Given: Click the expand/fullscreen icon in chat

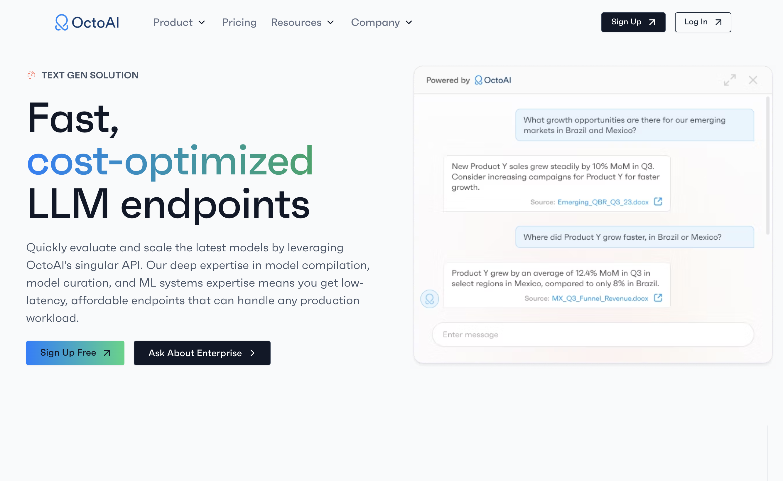Looking at the screenshot, I should pyautogui.click(x=730, y=79).
